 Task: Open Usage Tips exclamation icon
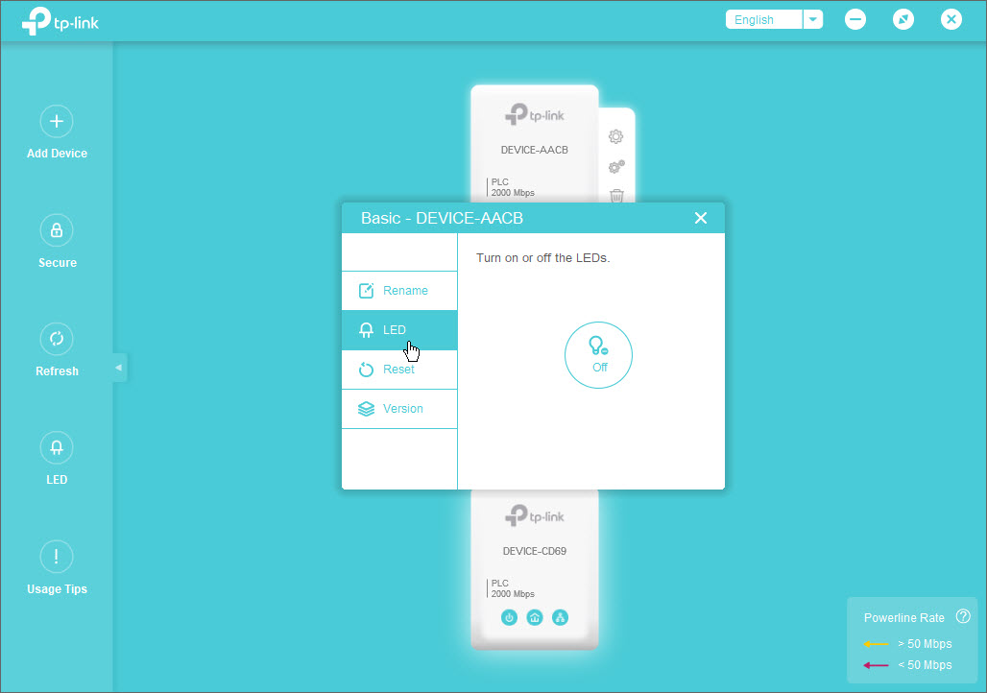tap(57, 557)
